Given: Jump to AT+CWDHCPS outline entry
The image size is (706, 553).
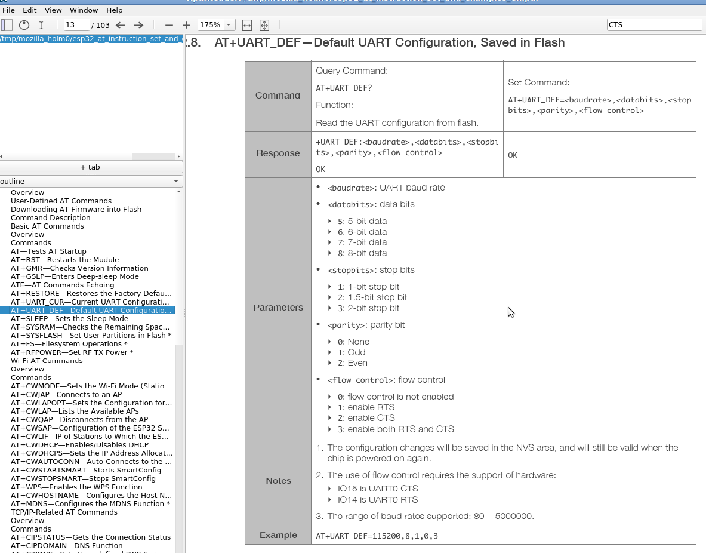Looking at the screenshot, I should coord(91,453).
